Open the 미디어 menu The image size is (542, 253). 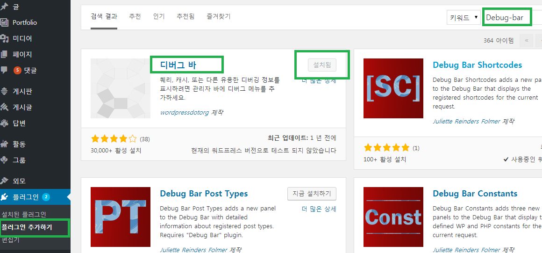22,38
